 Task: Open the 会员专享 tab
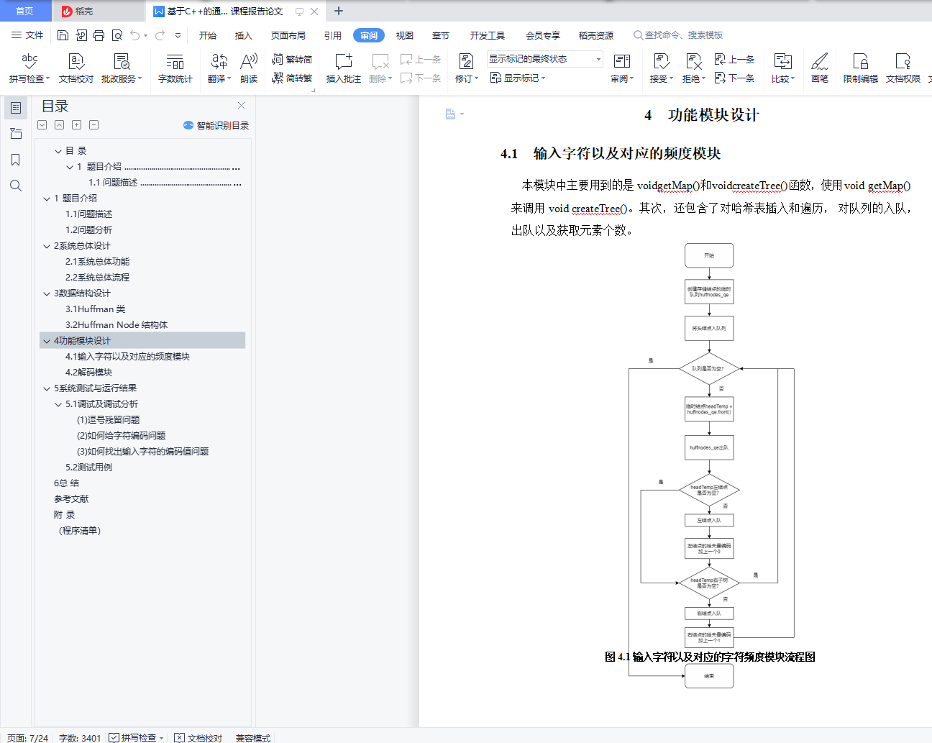tap(543, 35)
